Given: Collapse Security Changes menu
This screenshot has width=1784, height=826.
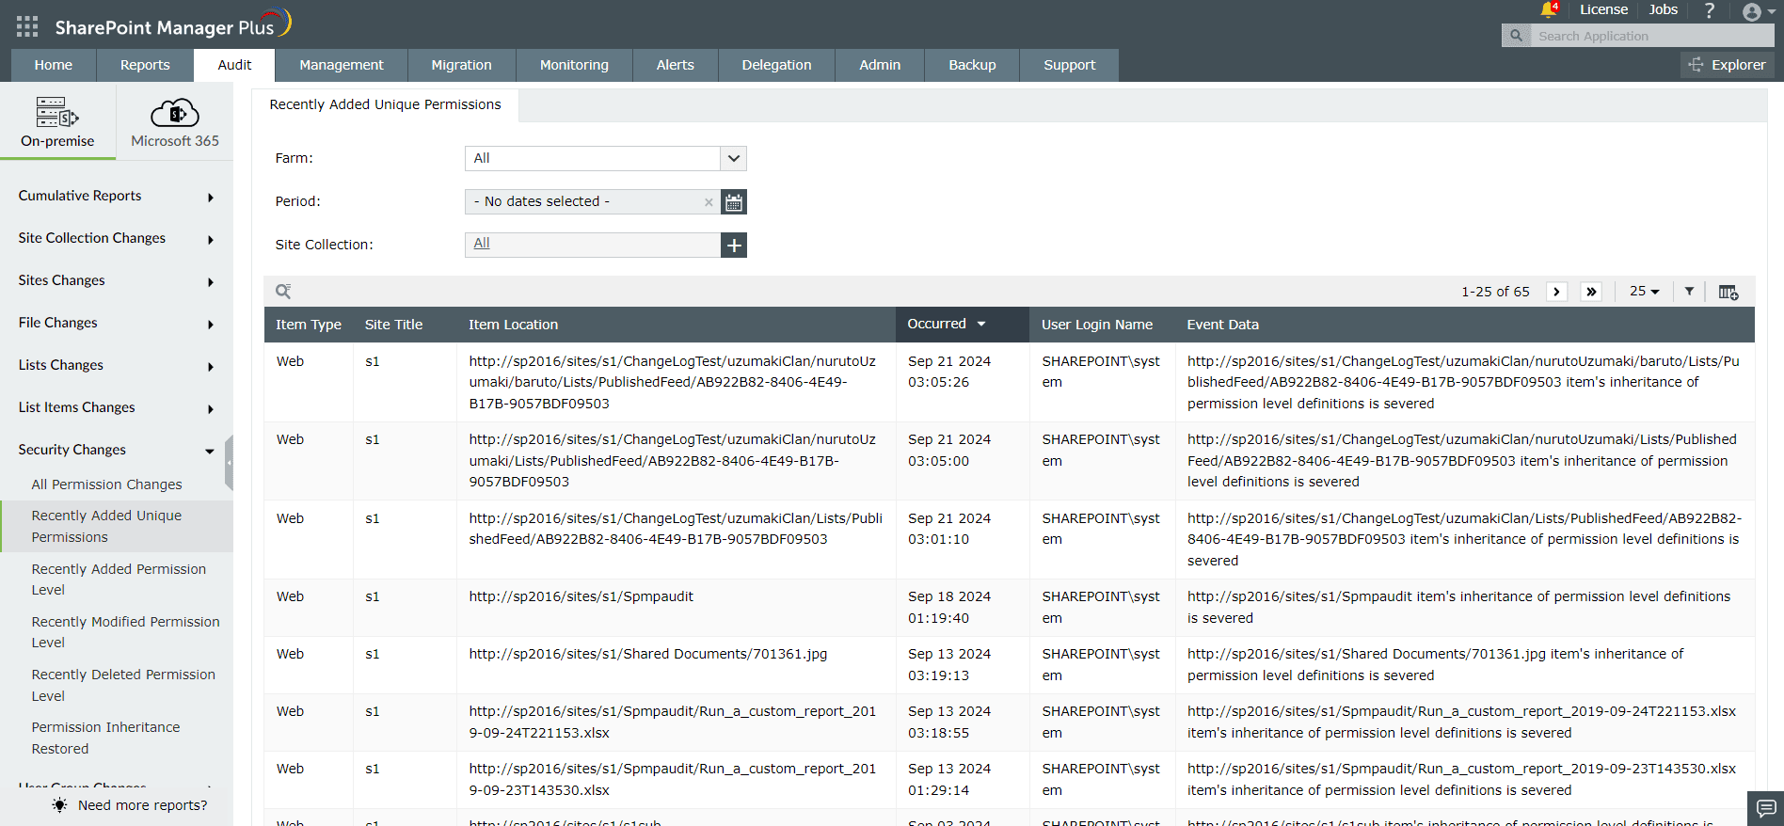Looking at the screenshot, I should 117,451.
